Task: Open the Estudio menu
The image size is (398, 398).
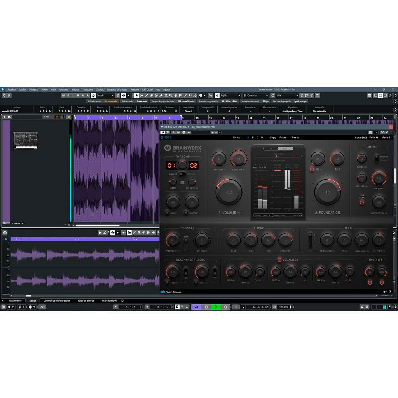Action: click(100, 89)
